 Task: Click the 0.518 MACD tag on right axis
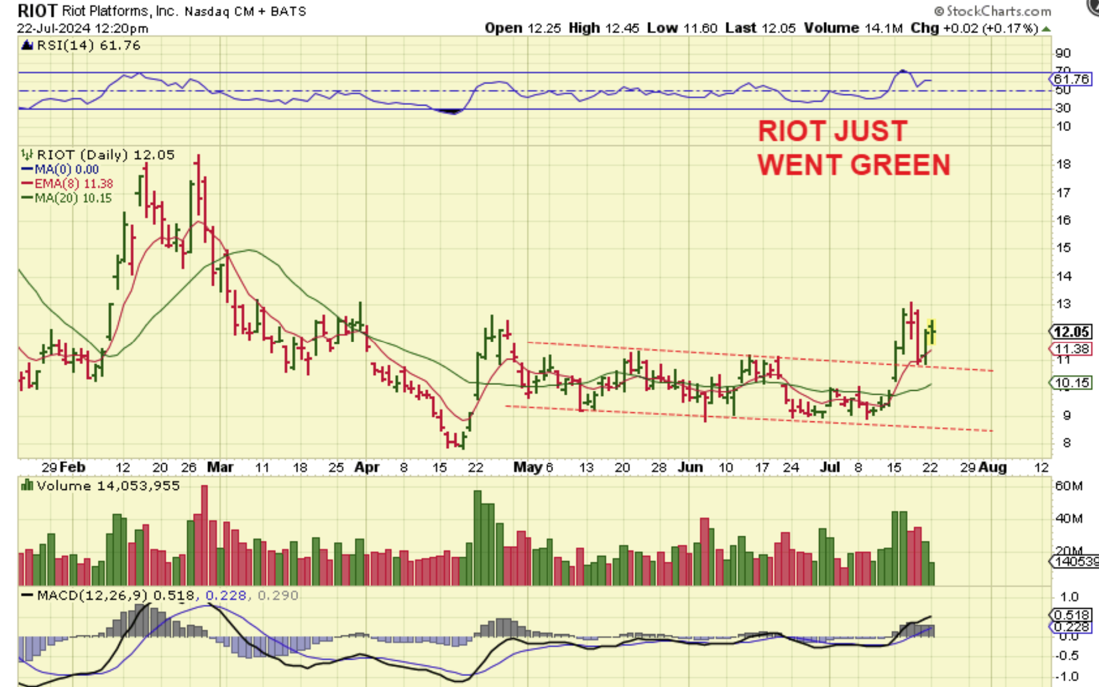click(x=1071, y=615)
